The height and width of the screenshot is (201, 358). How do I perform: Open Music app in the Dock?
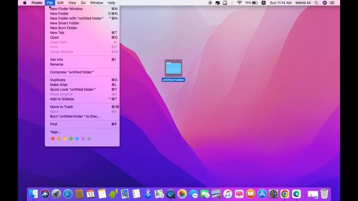tap(228, 194)
